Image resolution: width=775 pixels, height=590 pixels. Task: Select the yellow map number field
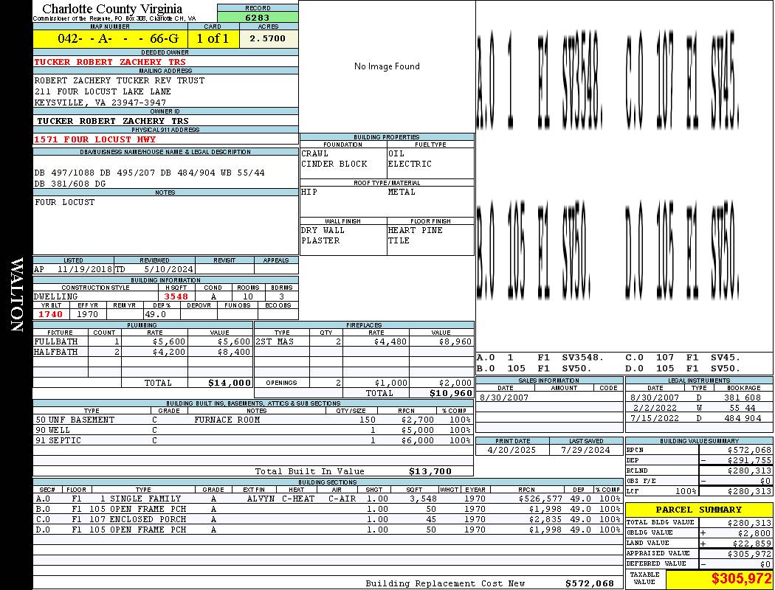pyautogui.click(x=111, y=38)
